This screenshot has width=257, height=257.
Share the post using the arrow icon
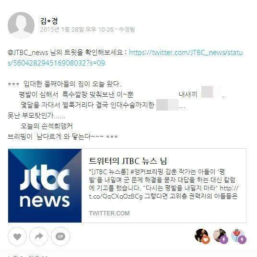(x=39, y=236)
